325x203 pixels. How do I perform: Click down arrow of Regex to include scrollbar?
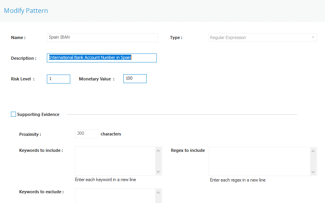(313, 172)
